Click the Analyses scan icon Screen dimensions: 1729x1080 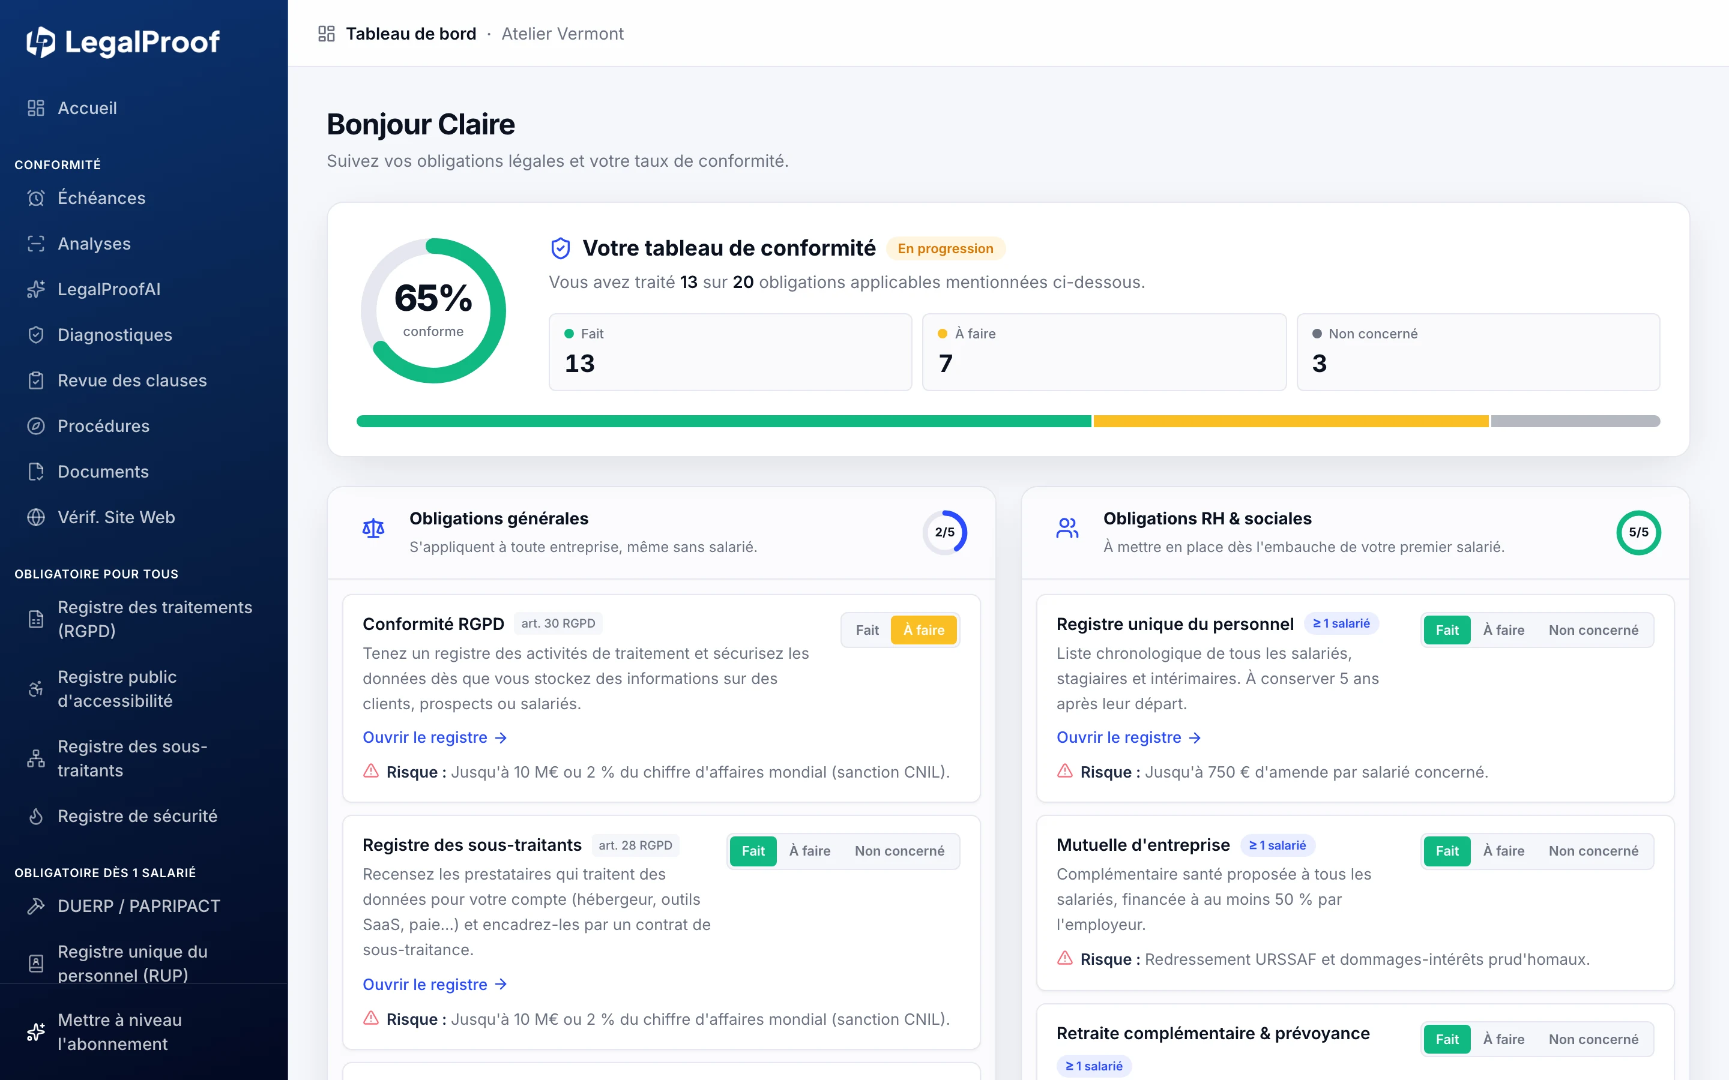point(36,244)
